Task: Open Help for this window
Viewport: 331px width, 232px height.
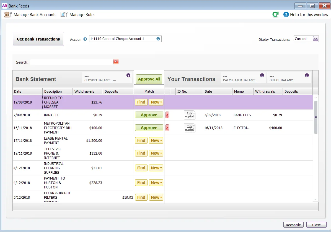Action: pyautogui.click(x=306, y=15)
